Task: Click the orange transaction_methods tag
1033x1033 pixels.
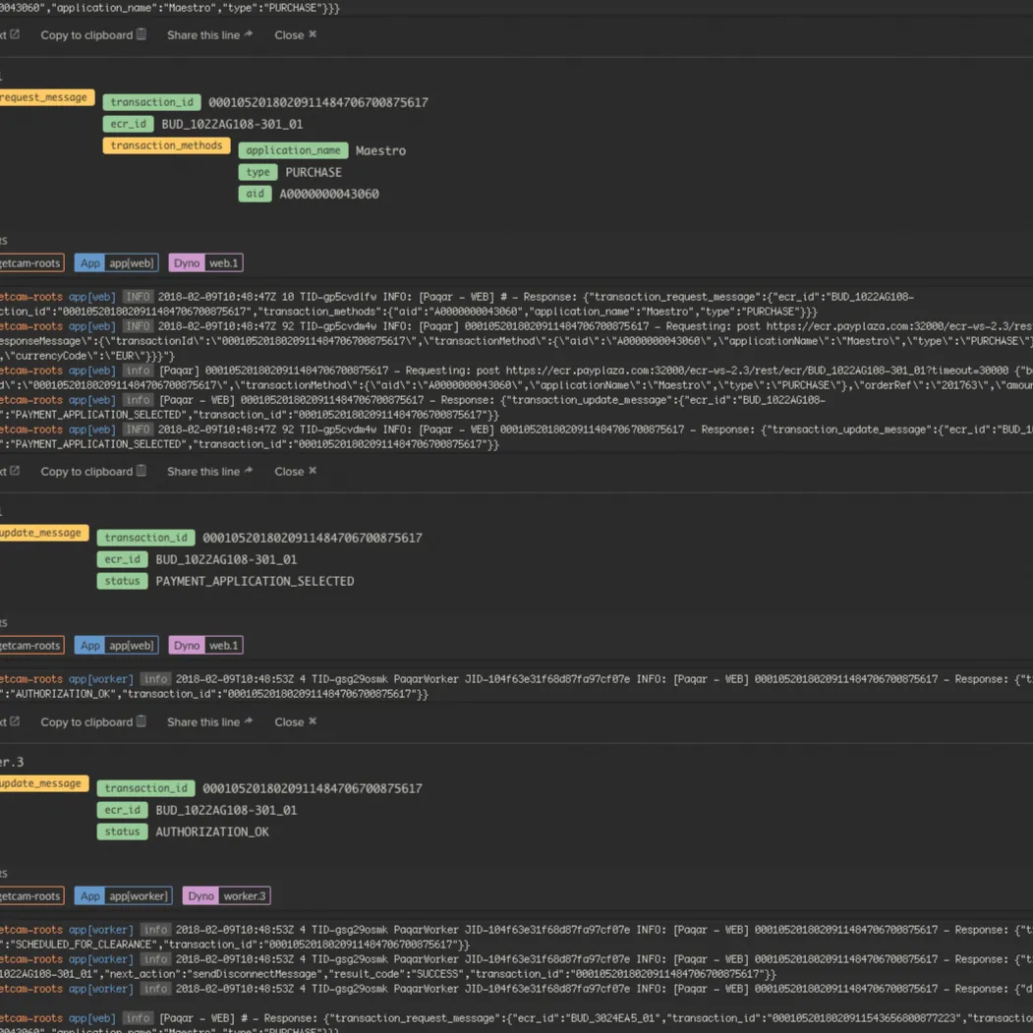Action: tap(166, 145)
